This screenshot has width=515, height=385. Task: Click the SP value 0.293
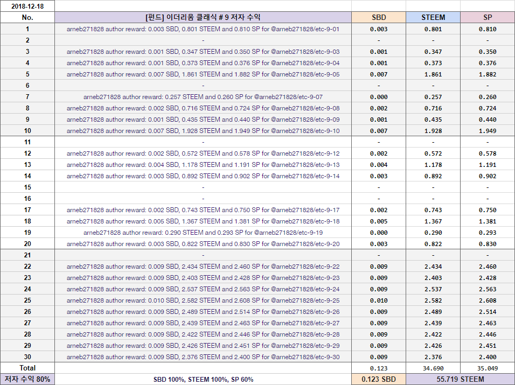(x=488, y=233)
